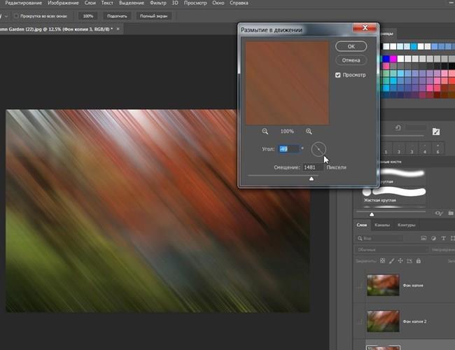Open the layer blending mode dropdown
This screenshot has height=350, width=455.
pyautogui.click(x=392, y=249)
